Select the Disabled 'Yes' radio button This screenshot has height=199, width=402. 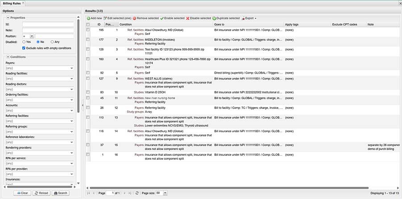click(24, 42)
